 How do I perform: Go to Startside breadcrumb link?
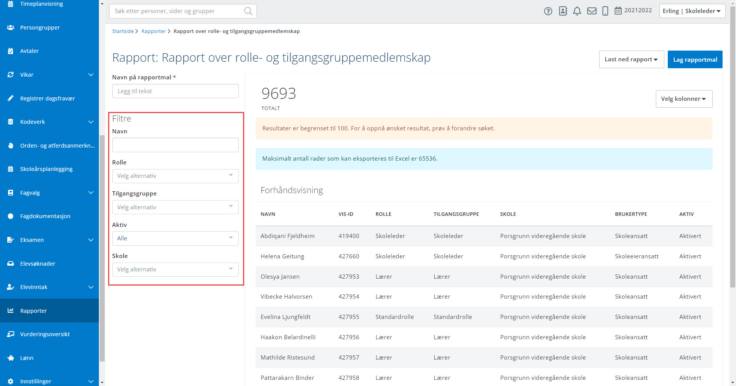coord(123,31)
